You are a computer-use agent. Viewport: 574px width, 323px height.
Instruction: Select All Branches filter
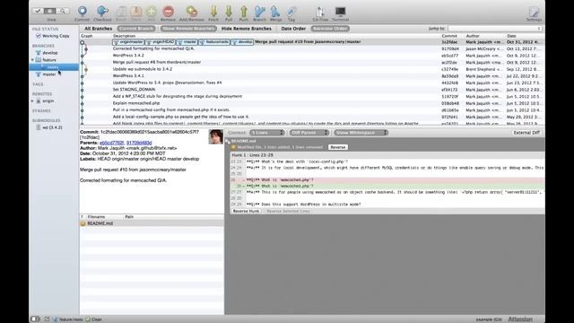pyautogui.click(x=98, y=29)
